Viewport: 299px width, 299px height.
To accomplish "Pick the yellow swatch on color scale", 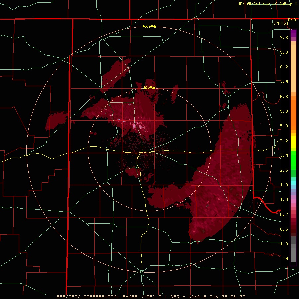I will 293,142.
